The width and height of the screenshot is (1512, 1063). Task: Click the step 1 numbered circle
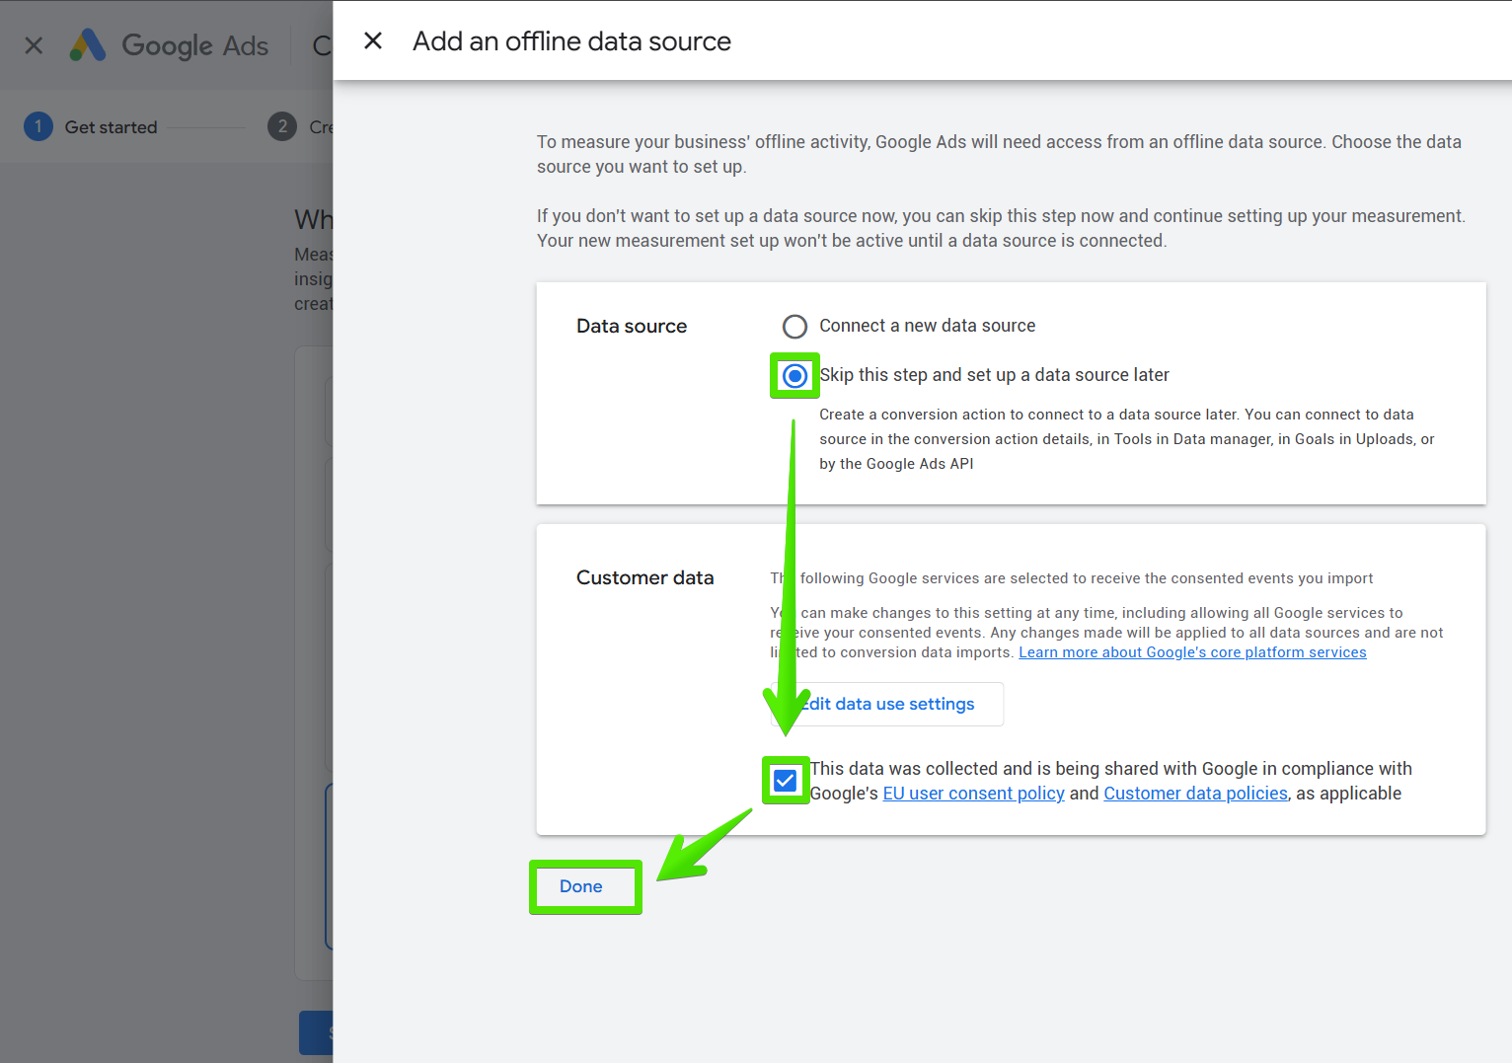click(x=38, y=126)
